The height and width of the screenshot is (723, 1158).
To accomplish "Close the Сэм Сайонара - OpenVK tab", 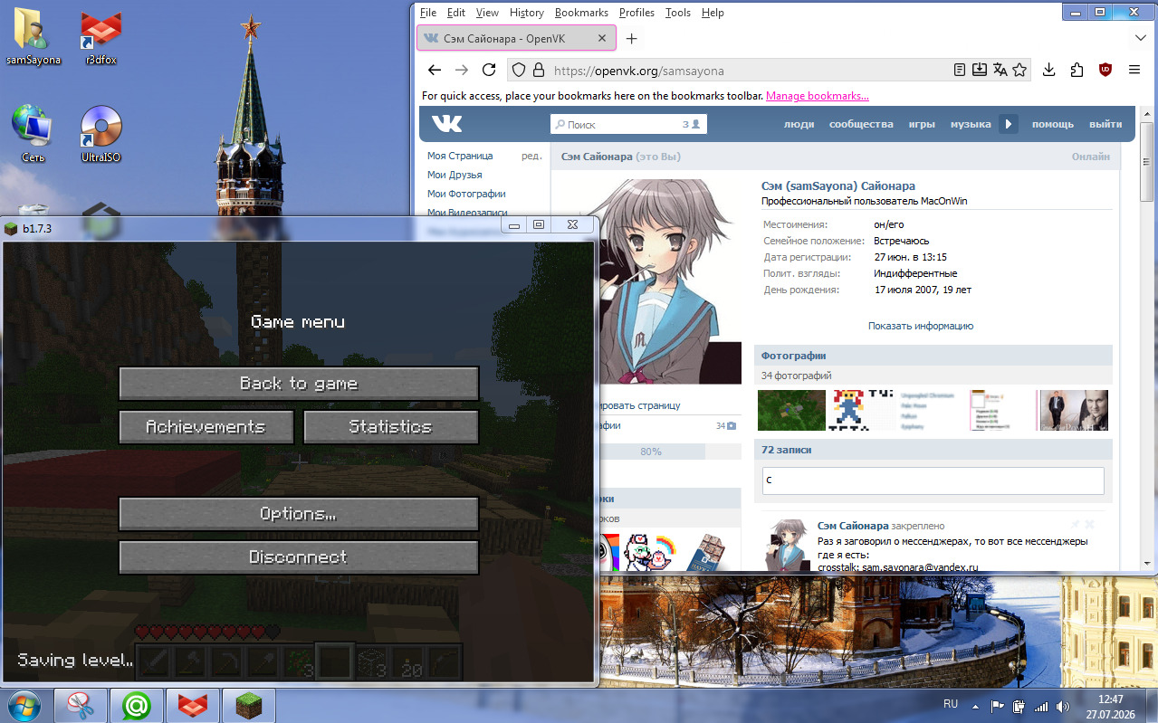I will click(602, 38).
